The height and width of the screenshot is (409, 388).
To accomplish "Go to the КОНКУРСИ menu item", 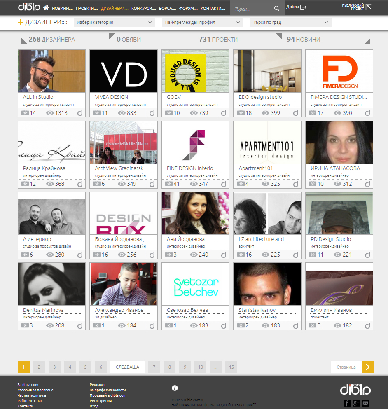I will 143,8.
